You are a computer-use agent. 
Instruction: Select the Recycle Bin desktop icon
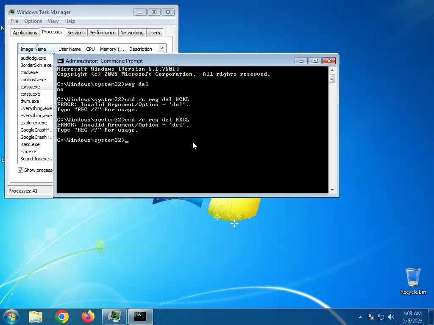click(413, 281)
